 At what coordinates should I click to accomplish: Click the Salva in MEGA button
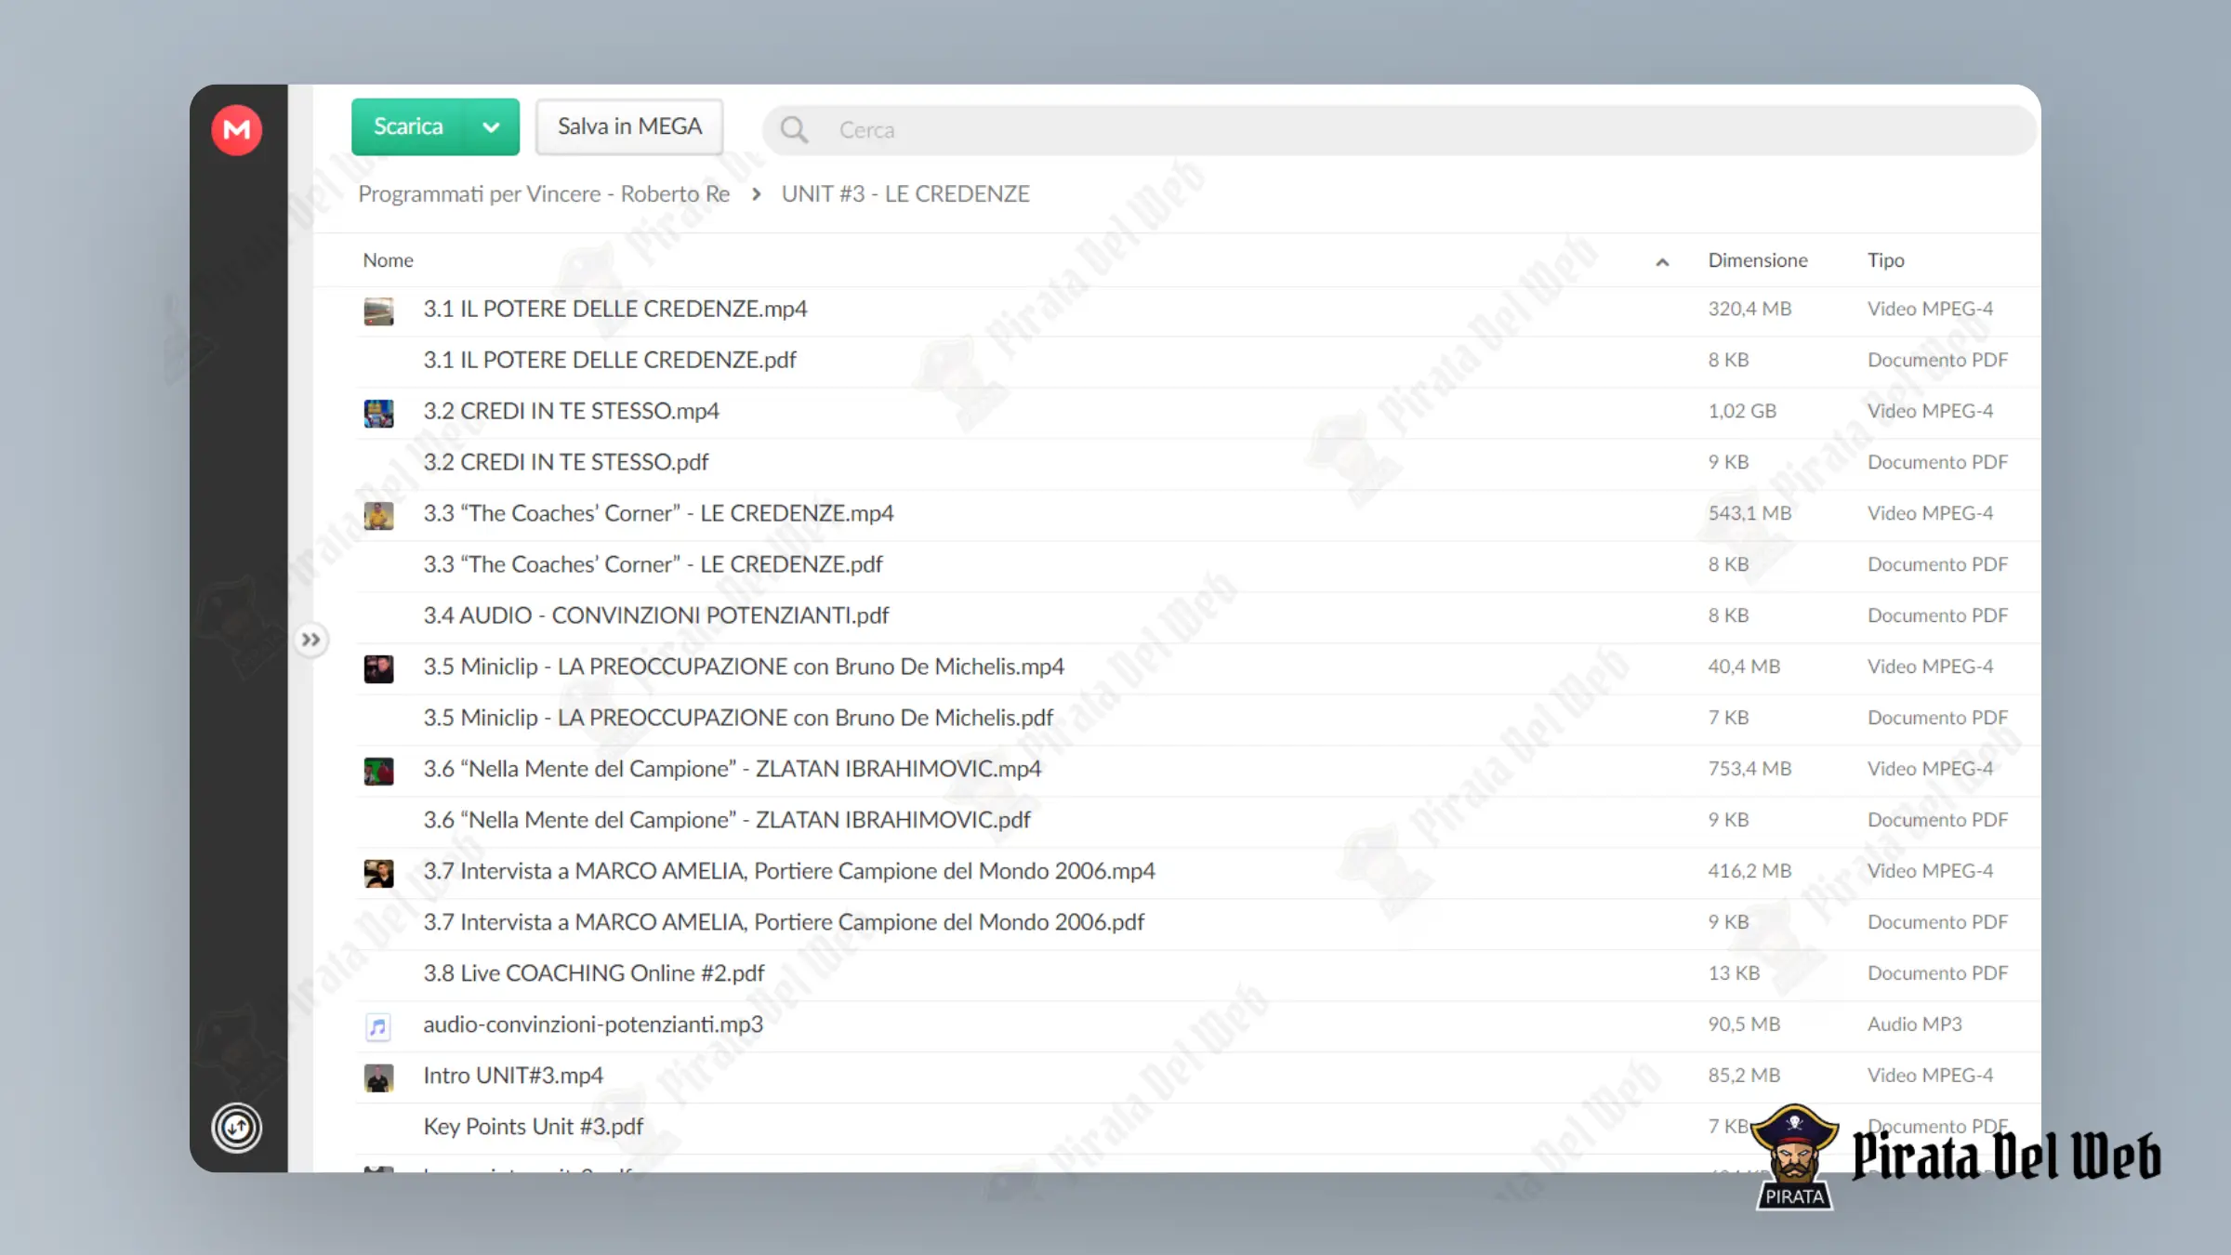629,126
